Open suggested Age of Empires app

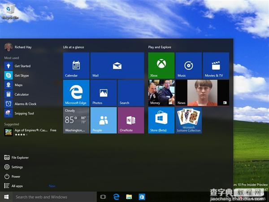(x=31, y=132)
